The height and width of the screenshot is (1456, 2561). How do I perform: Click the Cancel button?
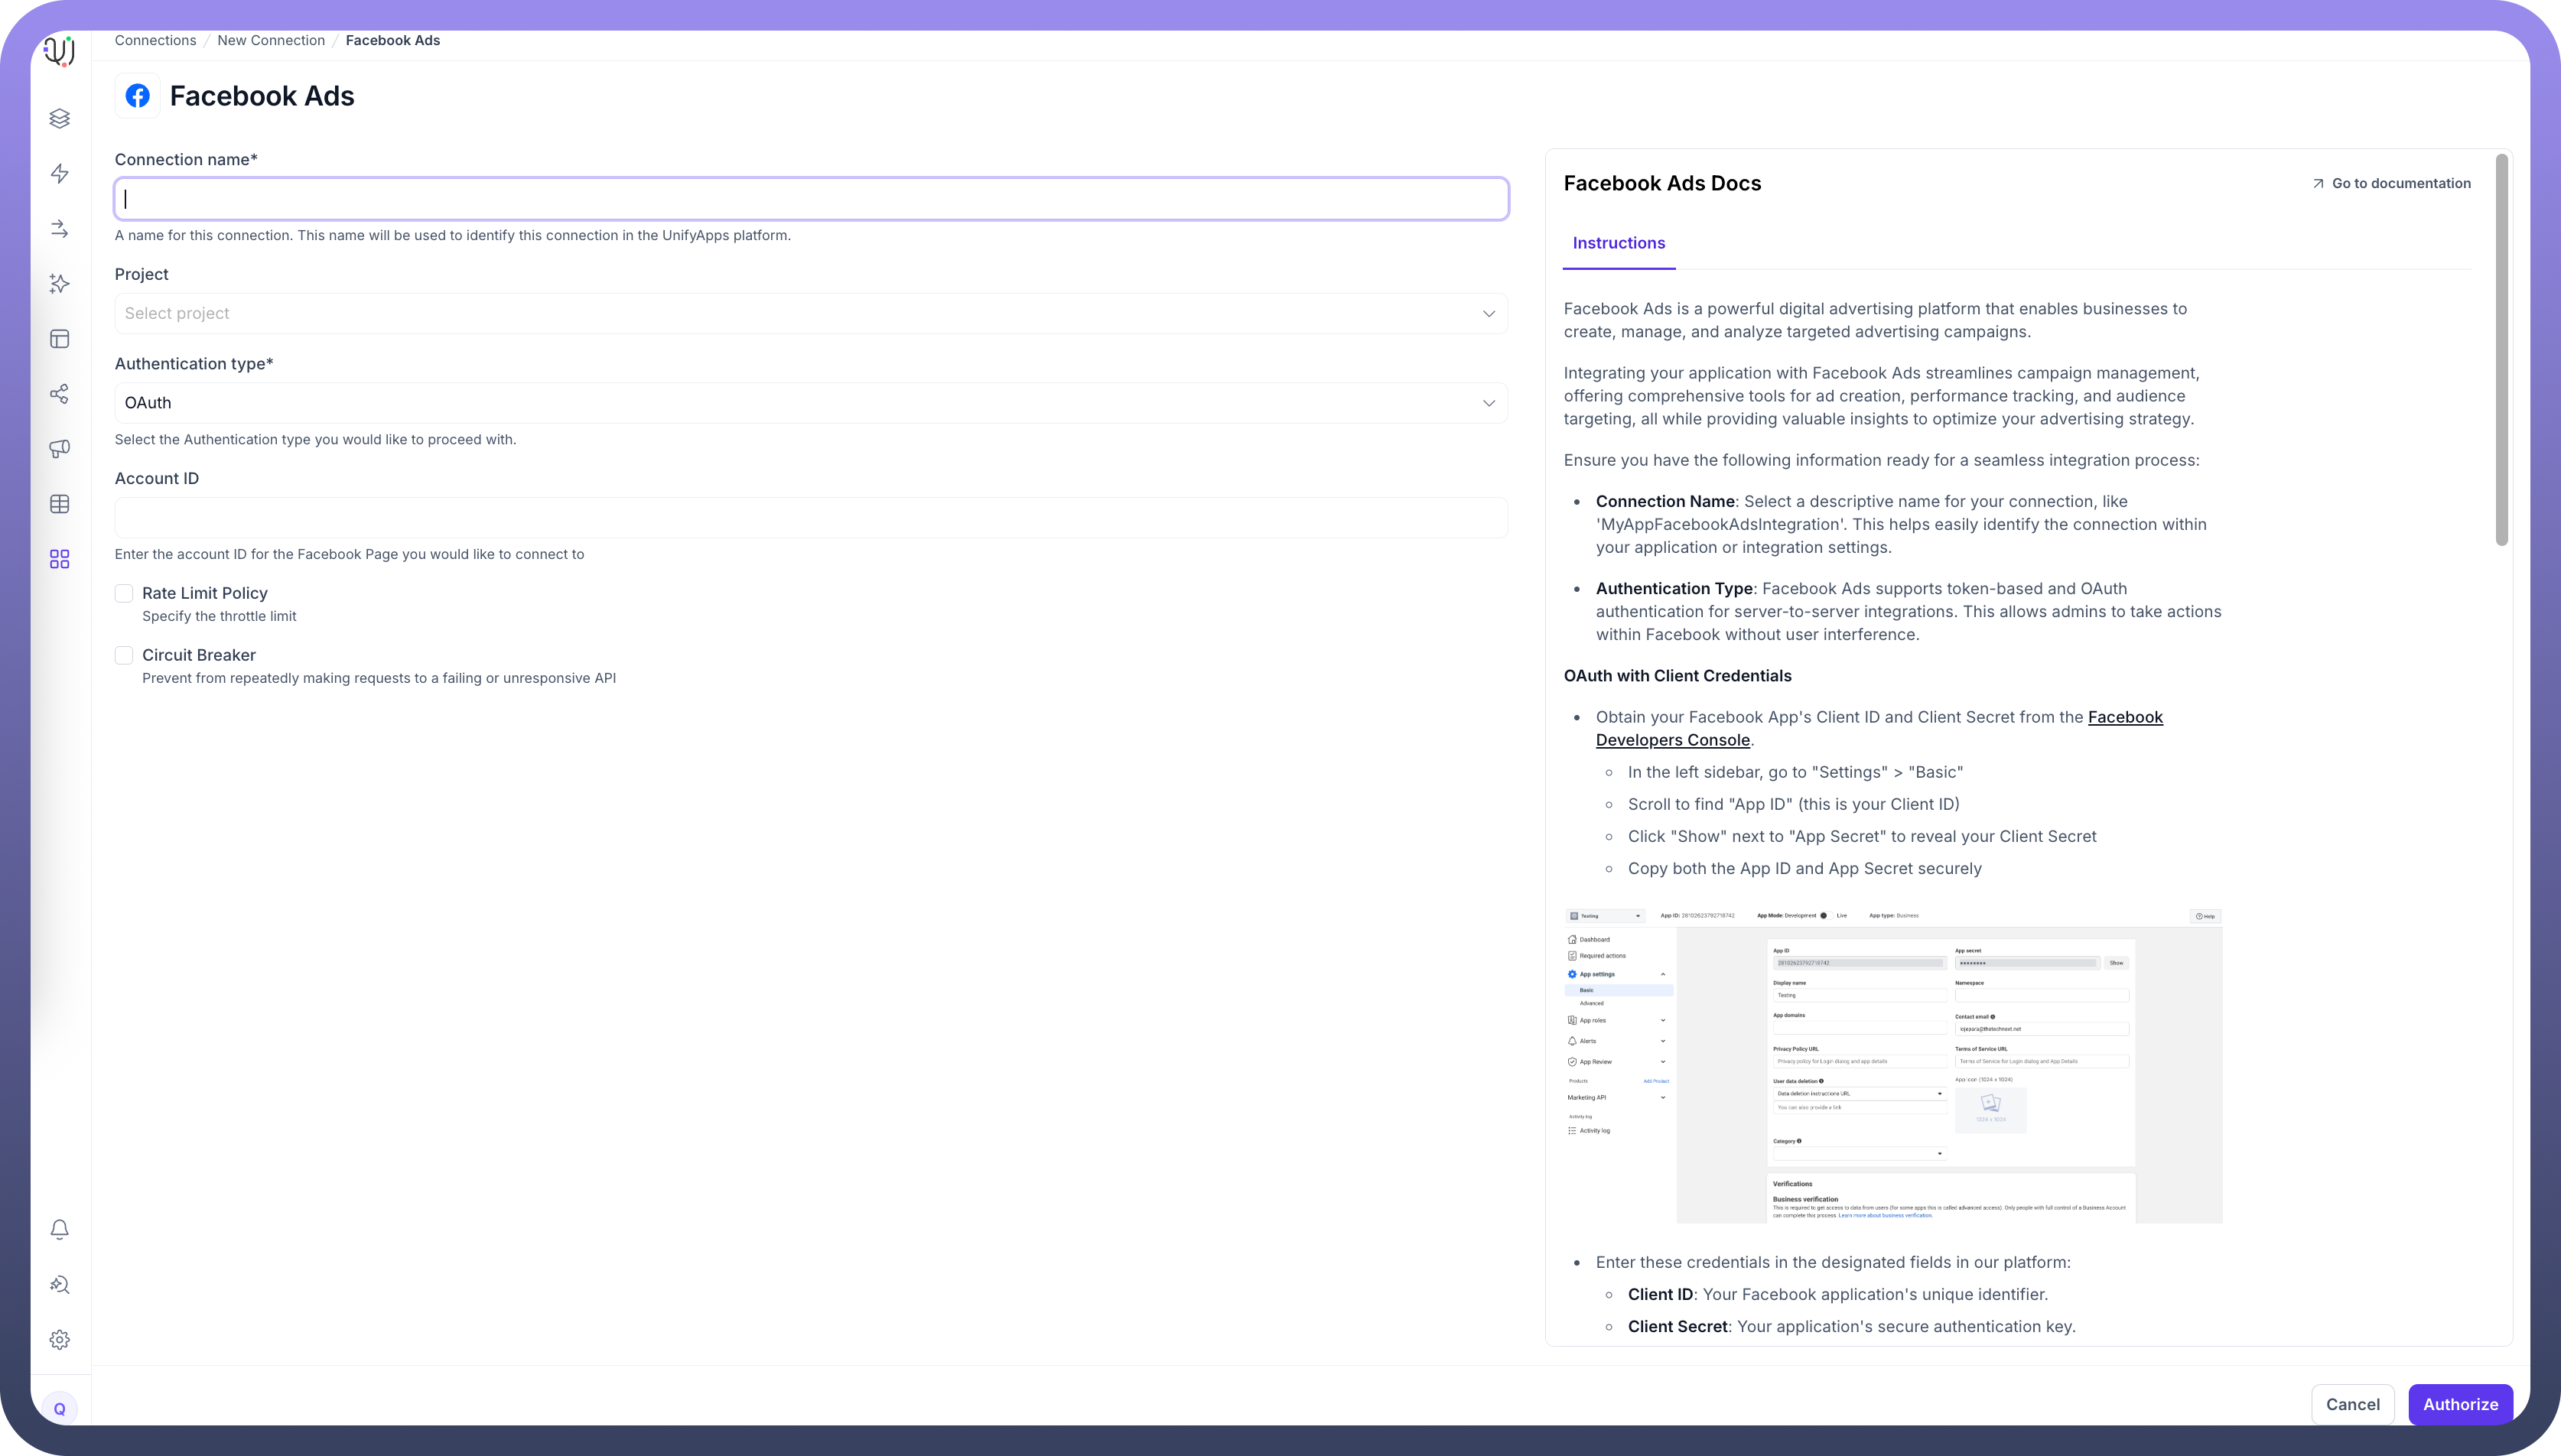(2352, 1404)
